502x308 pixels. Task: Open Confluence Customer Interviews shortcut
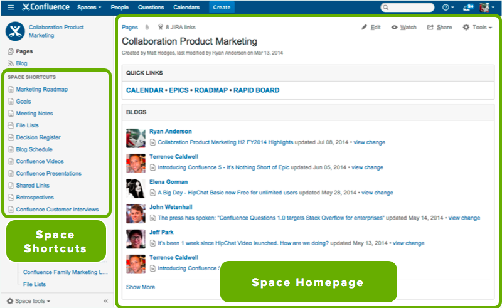[57, 210]
